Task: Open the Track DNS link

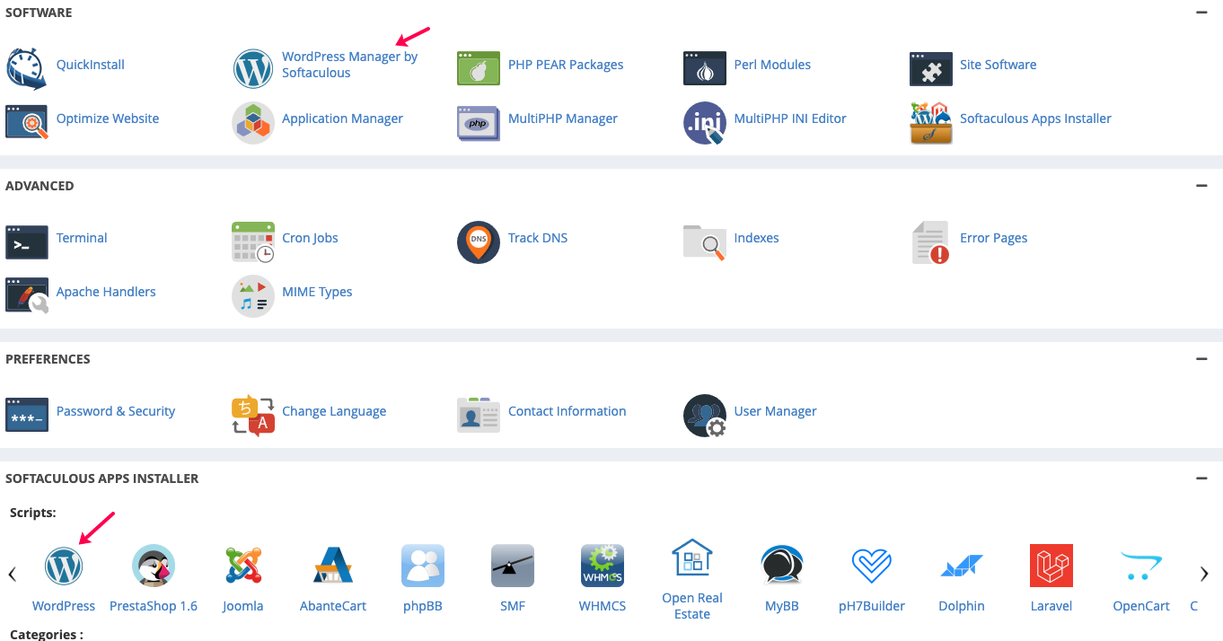Action: pyautogui.click(x=538, y=238)
